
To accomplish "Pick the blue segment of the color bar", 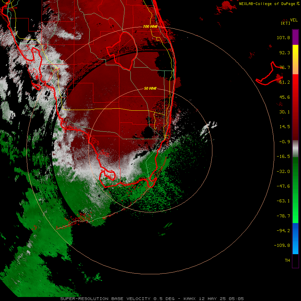I will pos(295,238).
